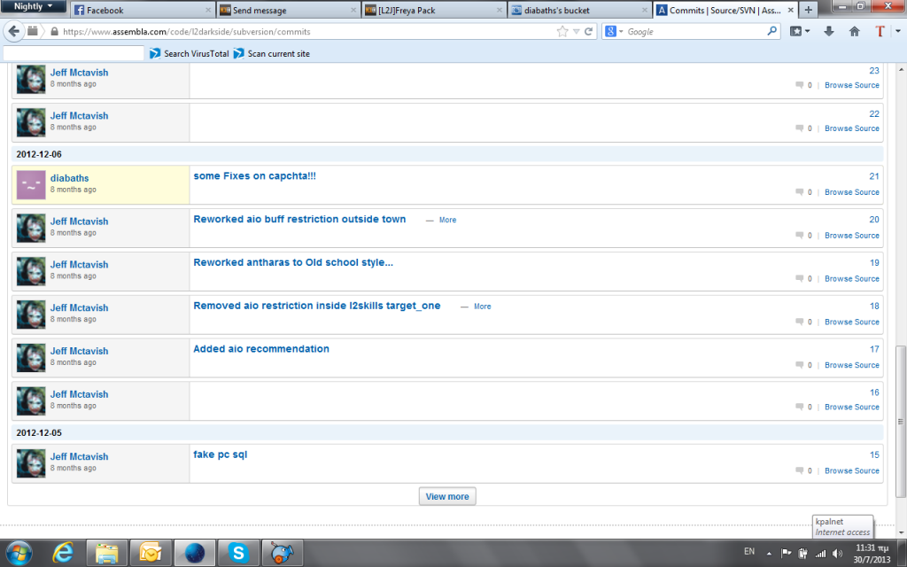Open Browse Source for revision 21
The height and width of the screenshot is (567, 907).
851,192
